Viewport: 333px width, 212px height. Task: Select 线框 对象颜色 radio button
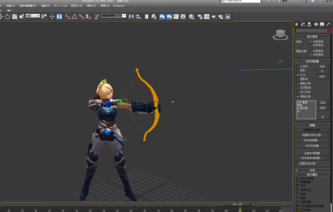pyautogui.click(x=311, y=41)
